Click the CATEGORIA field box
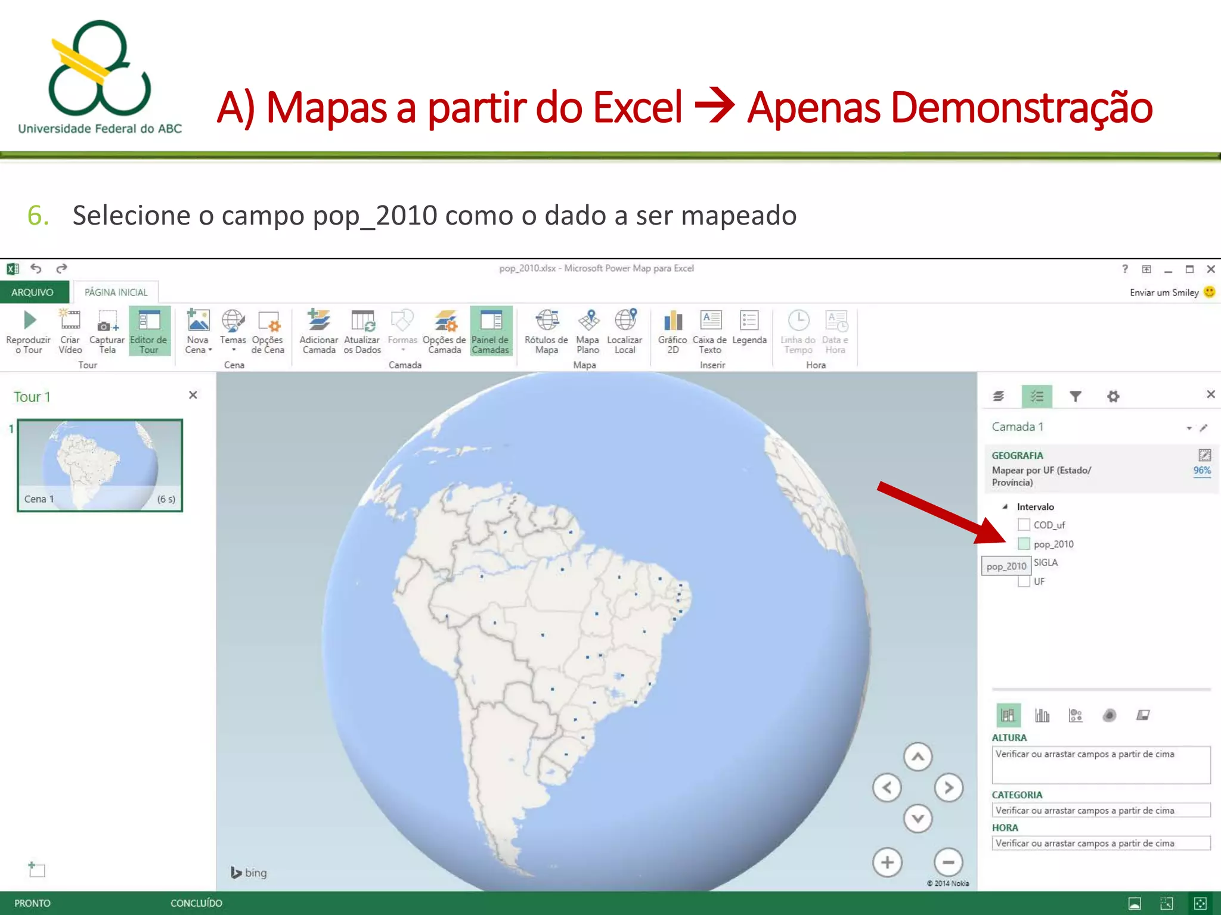 pos(1101,810)
